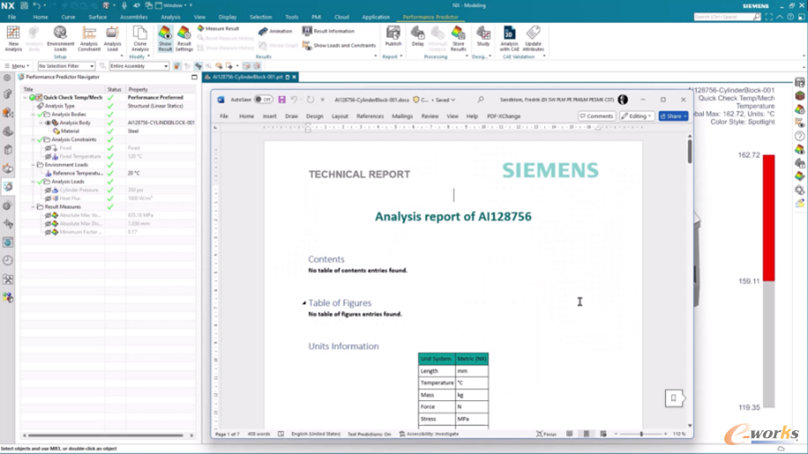Collapse Analysis Loads node
The height and width of the screenshot is (454, 808).
34,182
